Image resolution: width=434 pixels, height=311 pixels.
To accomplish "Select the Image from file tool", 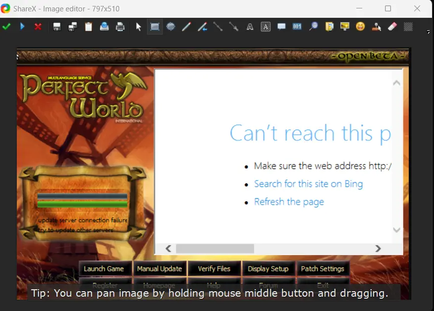I will [x=330, y=27].
